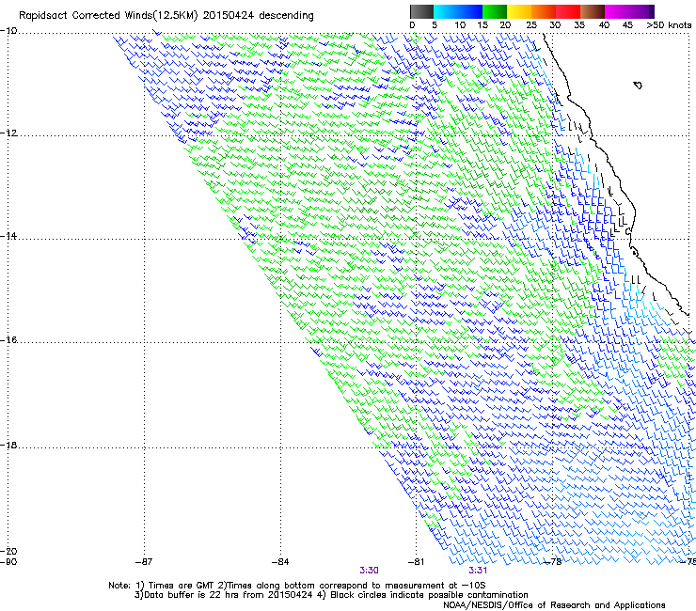Click the latitude label '-20'
The image size is (696, 611).
tap(8, 551)
